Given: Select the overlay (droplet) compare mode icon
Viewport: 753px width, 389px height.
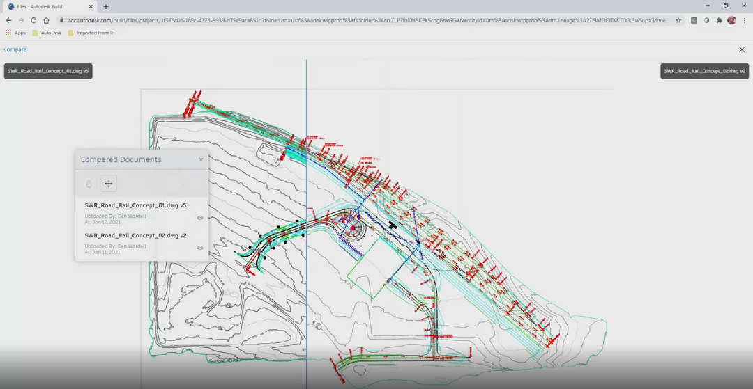Looking at the screenshot, I should tap(89, 184).
